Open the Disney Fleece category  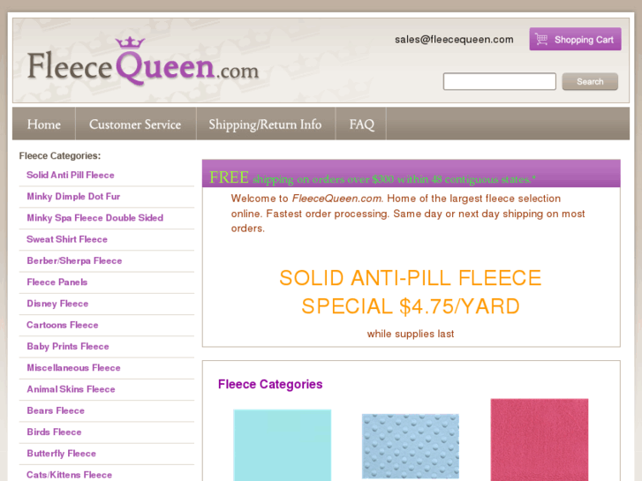tap(57, 304)
